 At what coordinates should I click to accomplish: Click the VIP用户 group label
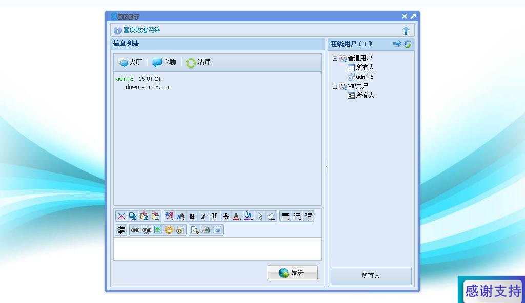(x=358, y=86)
